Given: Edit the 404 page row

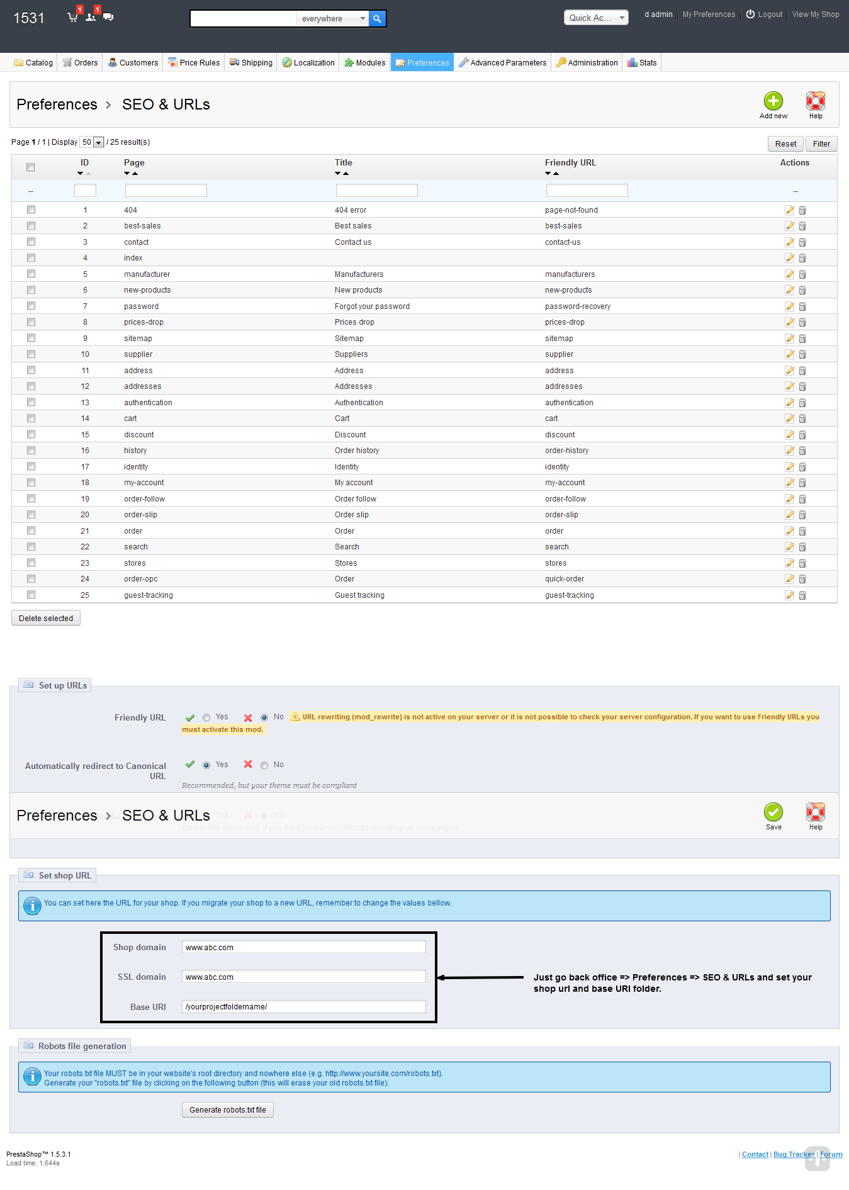Looking at the screenshot, I should 789,210.
